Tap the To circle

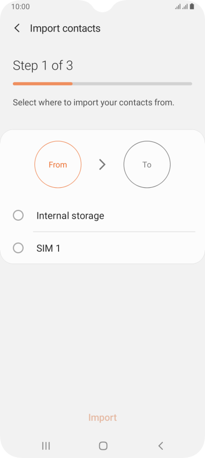147,165
